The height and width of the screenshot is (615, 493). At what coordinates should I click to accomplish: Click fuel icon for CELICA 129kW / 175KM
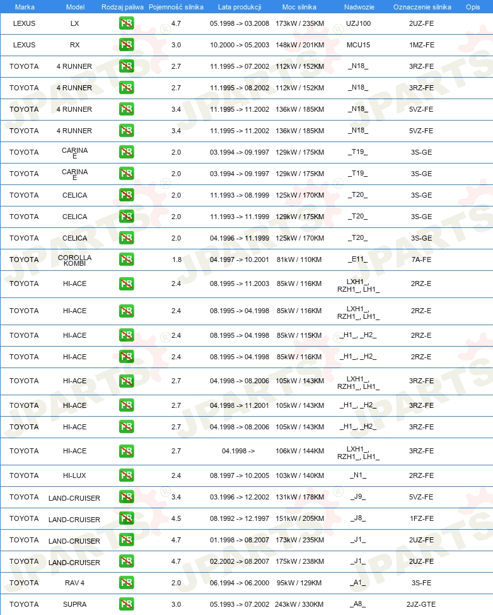click(x=127, y=217)
